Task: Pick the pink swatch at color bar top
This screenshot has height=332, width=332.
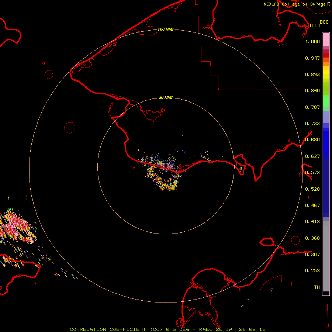Action: pos(326,39)
